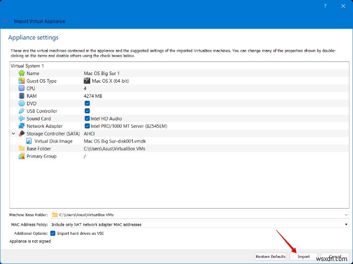
Task: Click the Storage Controller (SATA) icon
Action: tap(22, 134)
